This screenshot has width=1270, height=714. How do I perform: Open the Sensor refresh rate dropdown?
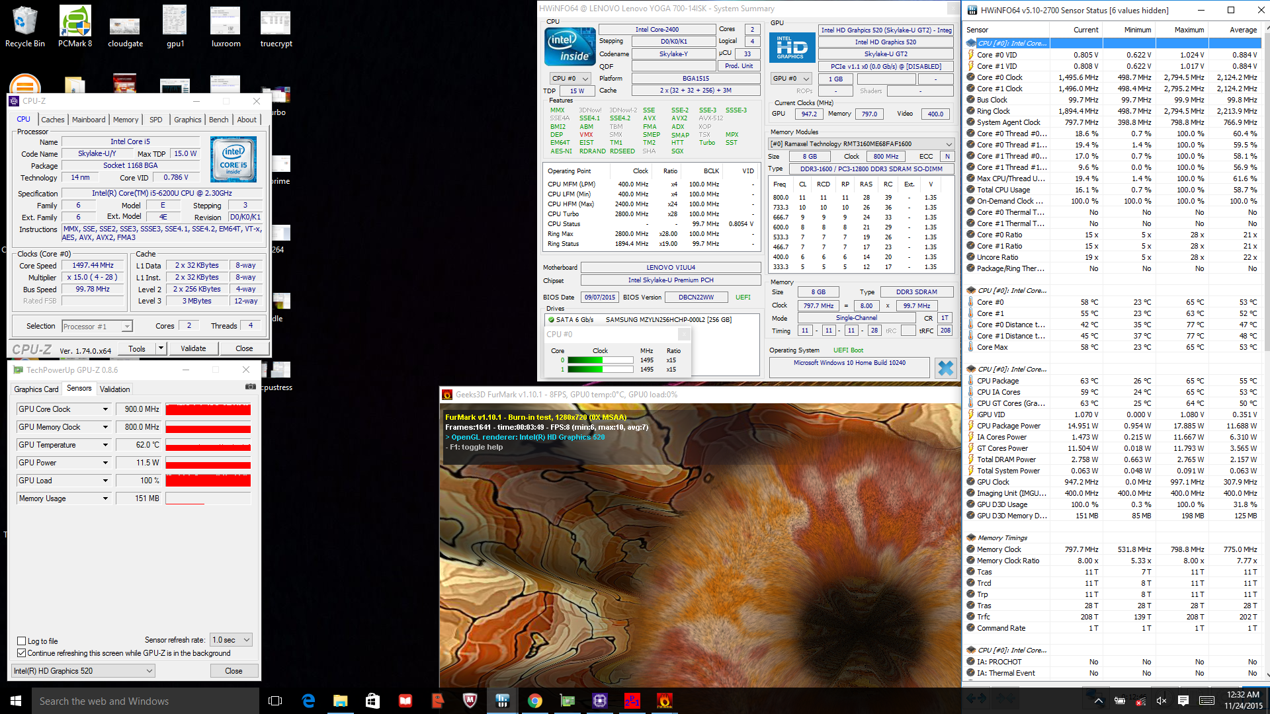coord(231,640)
